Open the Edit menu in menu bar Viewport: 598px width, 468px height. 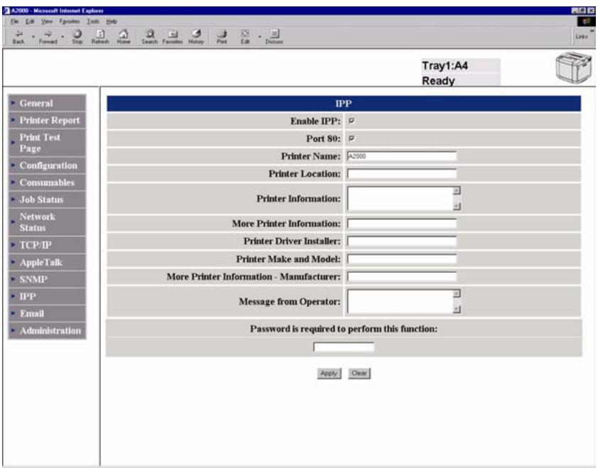(30, 21)
